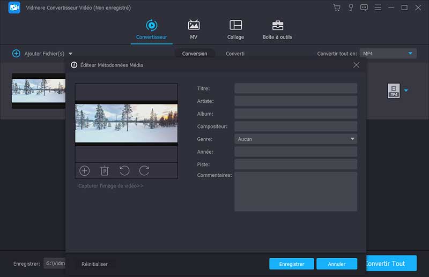Image resolution: width=429 pixels, height=277 pixels.
Task: Click the add cover image plus icon
Action: (x=84, y=171)
